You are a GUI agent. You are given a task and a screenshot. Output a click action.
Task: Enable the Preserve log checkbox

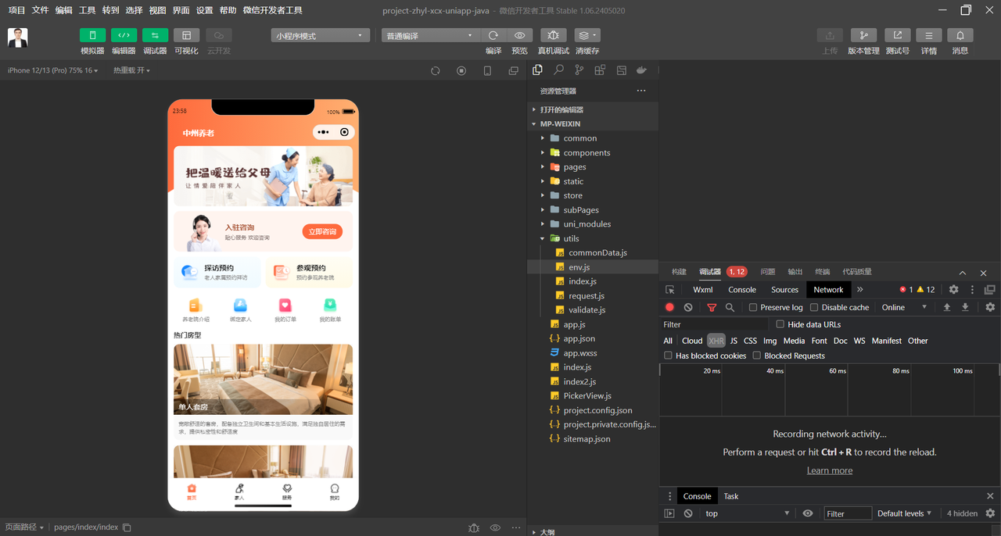tap(753, 307)
